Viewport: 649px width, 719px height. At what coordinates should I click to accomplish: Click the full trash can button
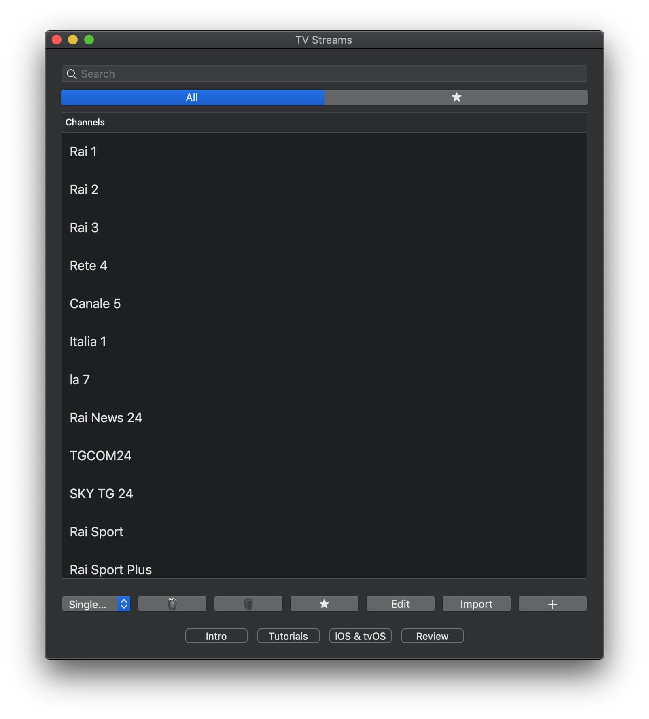(x=172, y=604)
